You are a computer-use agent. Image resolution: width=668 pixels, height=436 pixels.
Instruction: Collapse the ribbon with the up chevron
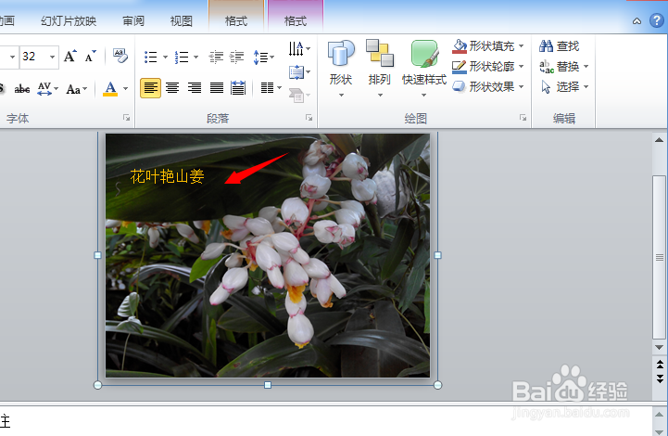[636, 21]
